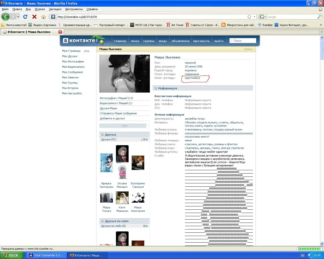This screenshot has width=324, height=259.
Task: Bookmark page with the star icon
Action: [249, 17]
